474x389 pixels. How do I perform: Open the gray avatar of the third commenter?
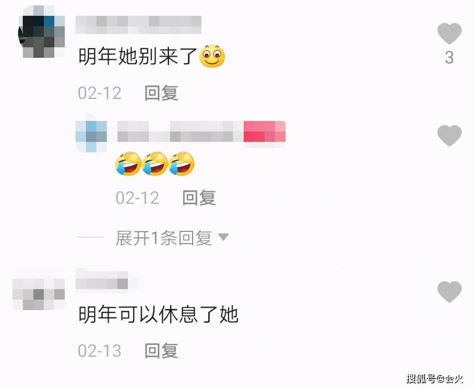click(x=39, y=294)
